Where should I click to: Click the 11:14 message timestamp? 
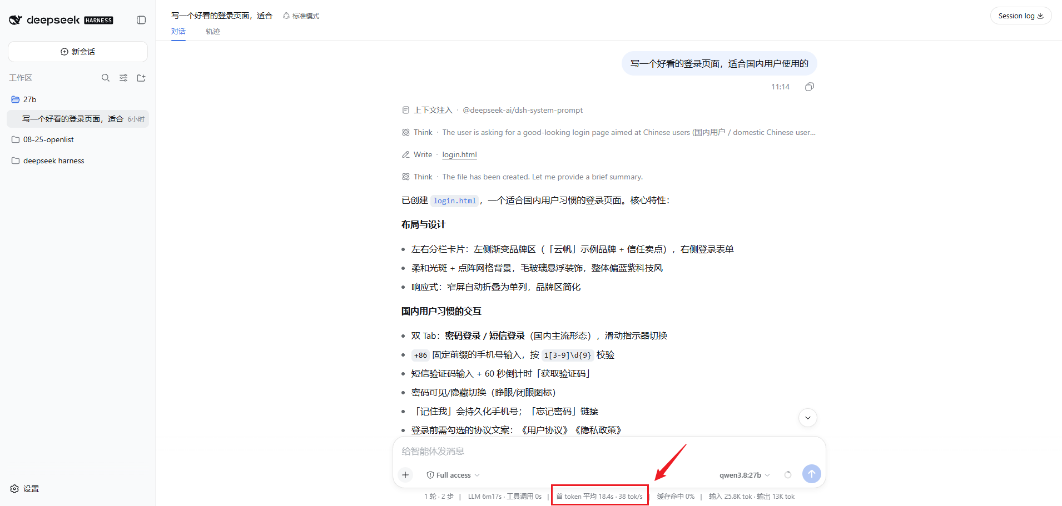780,87
